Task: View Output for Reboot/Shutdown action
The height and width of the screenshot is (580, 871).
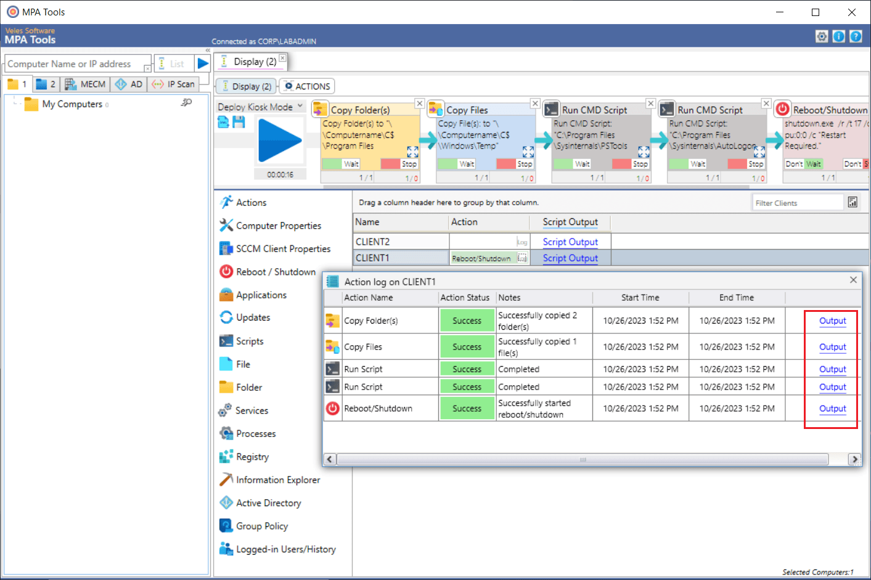Action: [x=832, y=409]
